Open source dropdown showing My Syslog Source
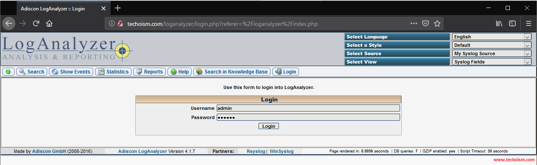Viewport: 537px width, 165px height. point(491,53)
